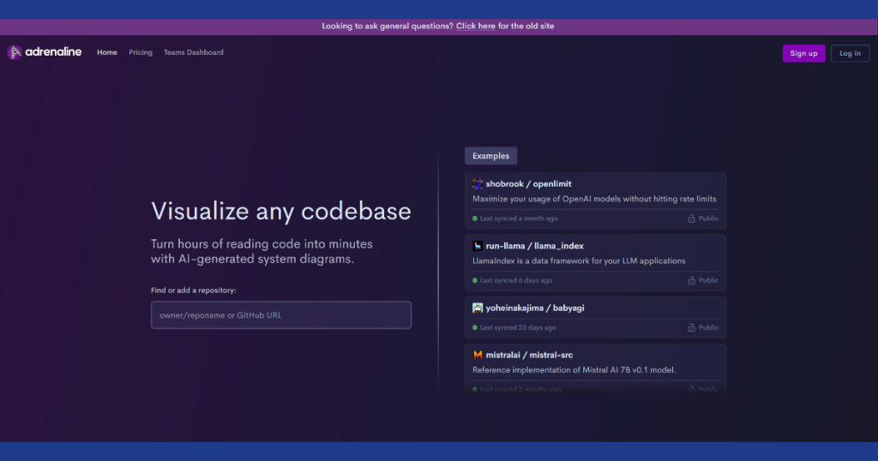Screen dimensions: 878x461
Task: Click 'Find or add a repository:' label
Action: (x=193, y=290)
